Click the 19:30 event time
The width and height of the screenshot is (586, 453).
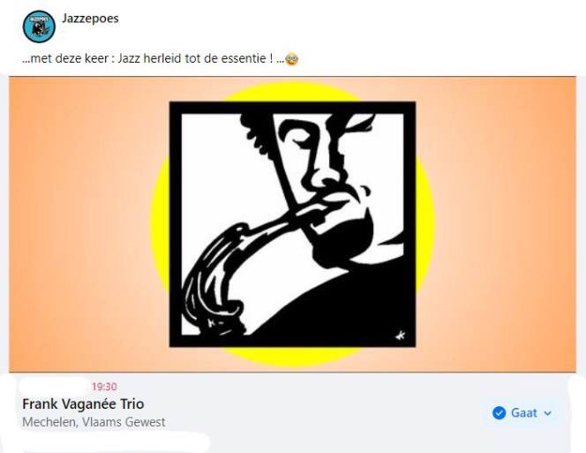click(x=104, y=387)
